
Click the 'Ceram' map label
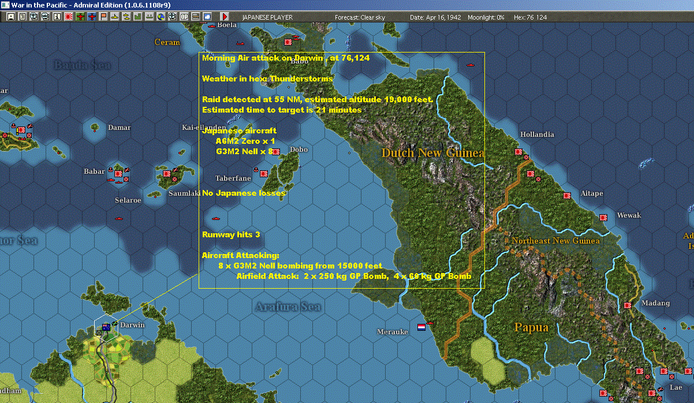[167, 42]
